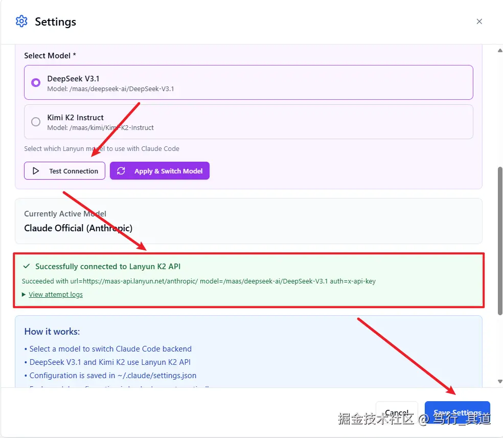The height and width of the screenshot is (438, 503).
Task: Click 'DeepSeek V3.1 and Kimi K2 use Lanyun' line
Action: (x=110, y=362)
